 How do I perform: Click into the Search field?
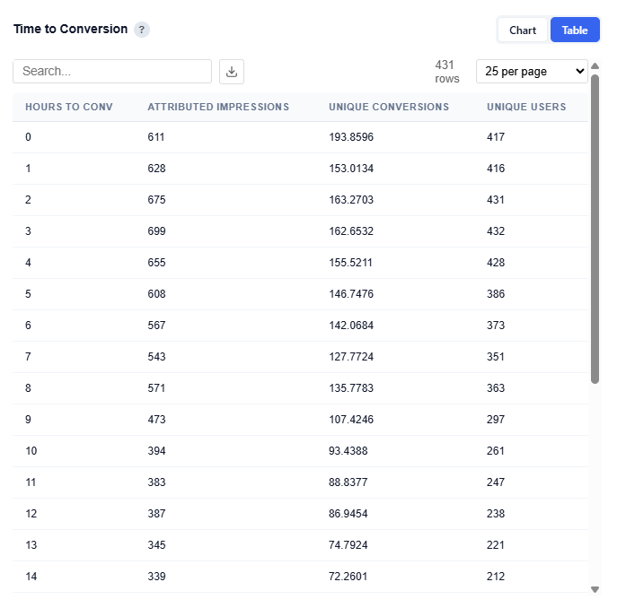click(x=112, y=72)
